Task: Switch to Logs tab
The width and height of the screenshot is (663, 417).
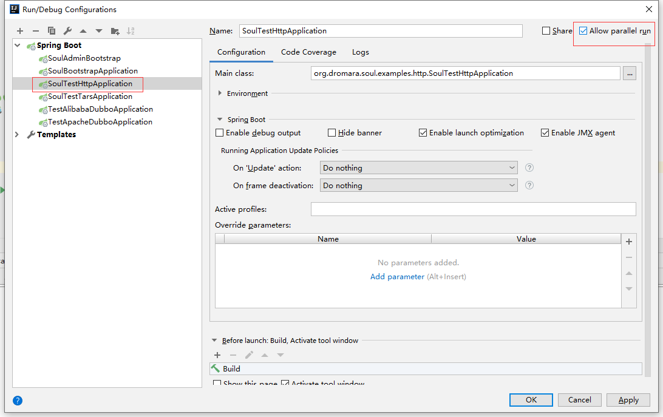Action: point(360,52)
